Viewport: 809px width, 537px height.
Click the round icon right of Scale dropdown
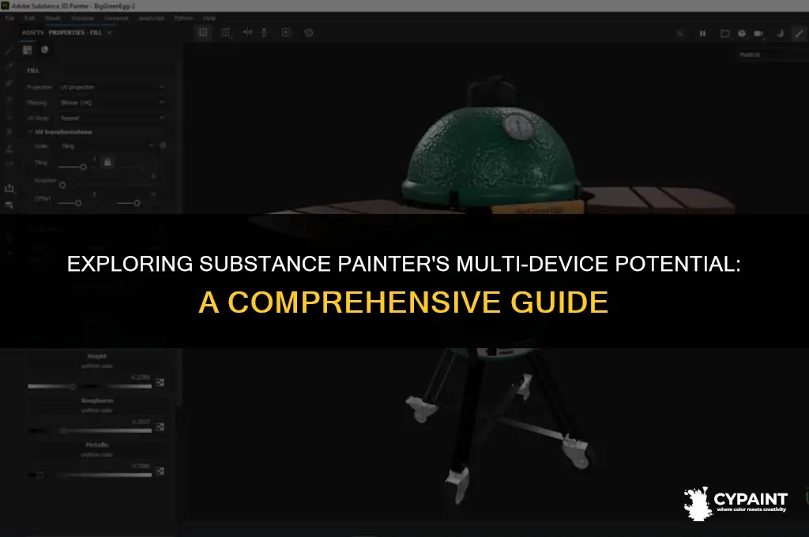tap(163, 145)
